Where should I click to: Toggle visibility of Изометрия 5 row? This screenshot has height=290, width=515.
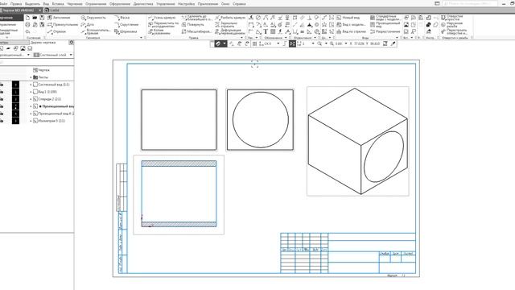pos(2,121)
